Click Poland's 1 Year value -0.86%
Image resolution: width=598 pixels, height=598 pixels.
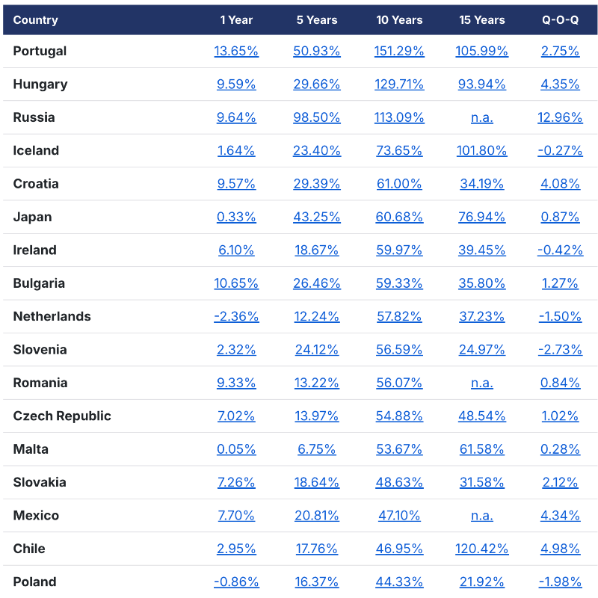236,582
